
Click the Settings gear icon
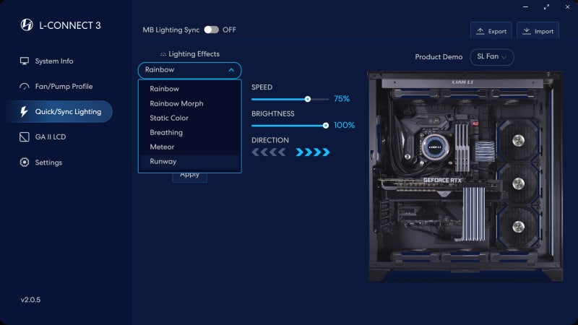25,162
